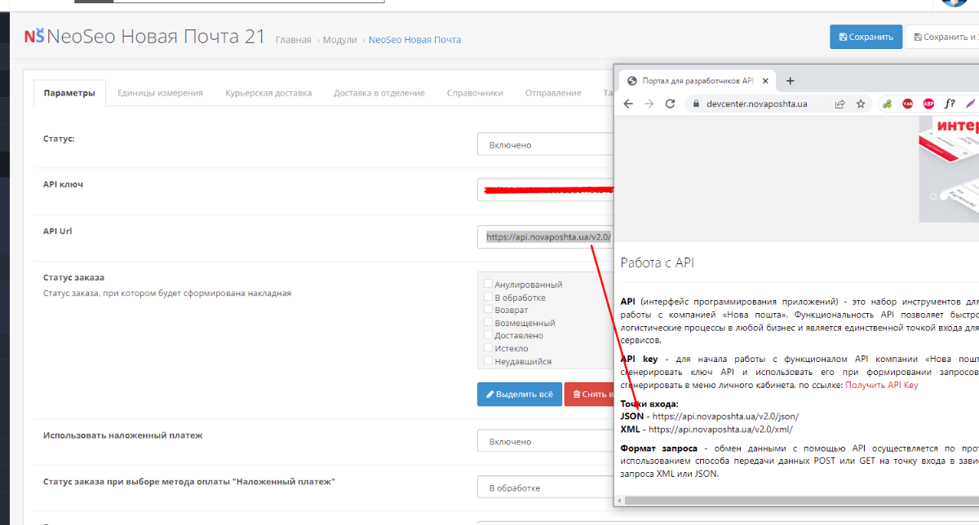Click the Сохранить и закрыть button
This screenshot has width=979, height=525.
(943, 37)
